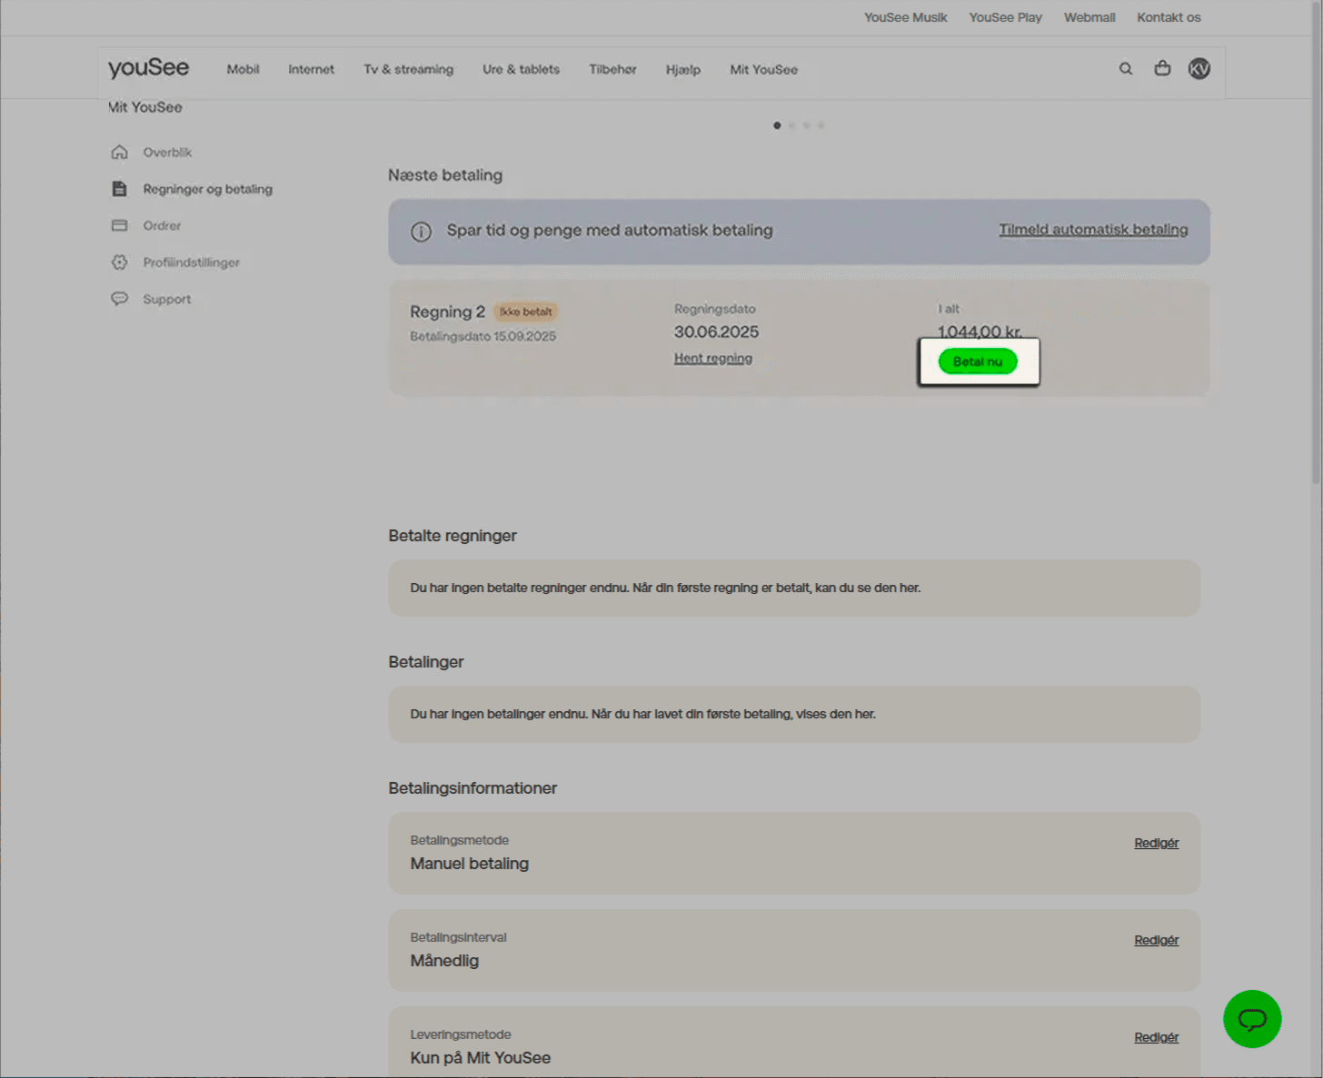Go to the YouSee logo homepage
1323x1078 pixels.
tap(148, 69)
